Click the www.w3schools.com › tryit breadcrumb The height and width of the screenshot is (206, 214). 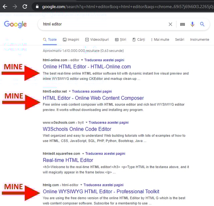[63, 122]
